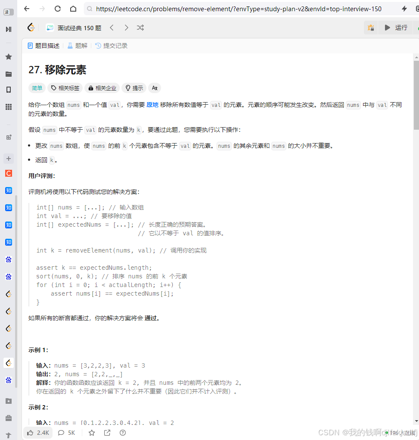
Task: Click the browser forward arrow
Action: coord(42,9)
